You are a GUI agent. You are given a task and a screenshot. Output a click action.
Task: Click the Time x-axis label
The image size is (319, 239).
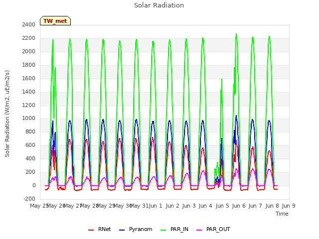(x=282, y=214)
